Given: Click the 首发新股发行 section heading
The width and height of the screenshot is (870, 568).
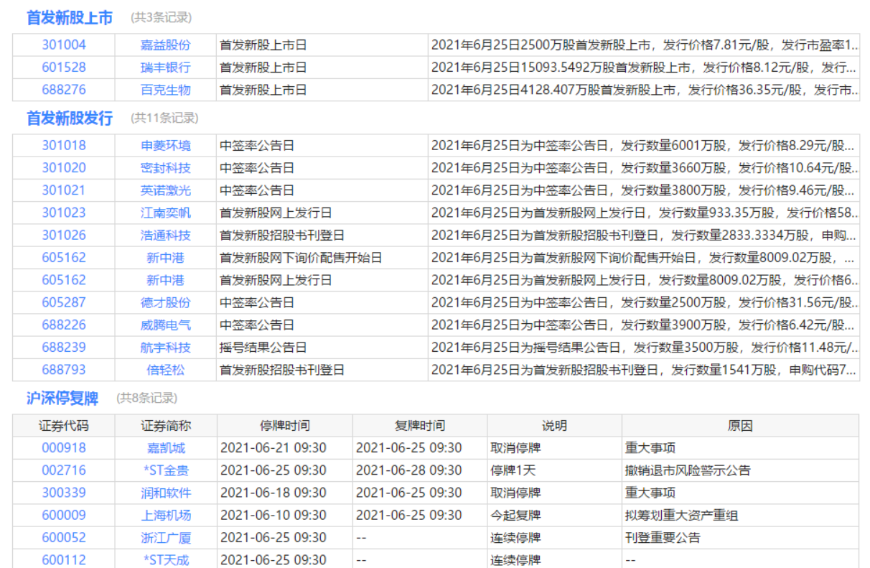Looking at the screenshot, I should click(x=70, y=118).
